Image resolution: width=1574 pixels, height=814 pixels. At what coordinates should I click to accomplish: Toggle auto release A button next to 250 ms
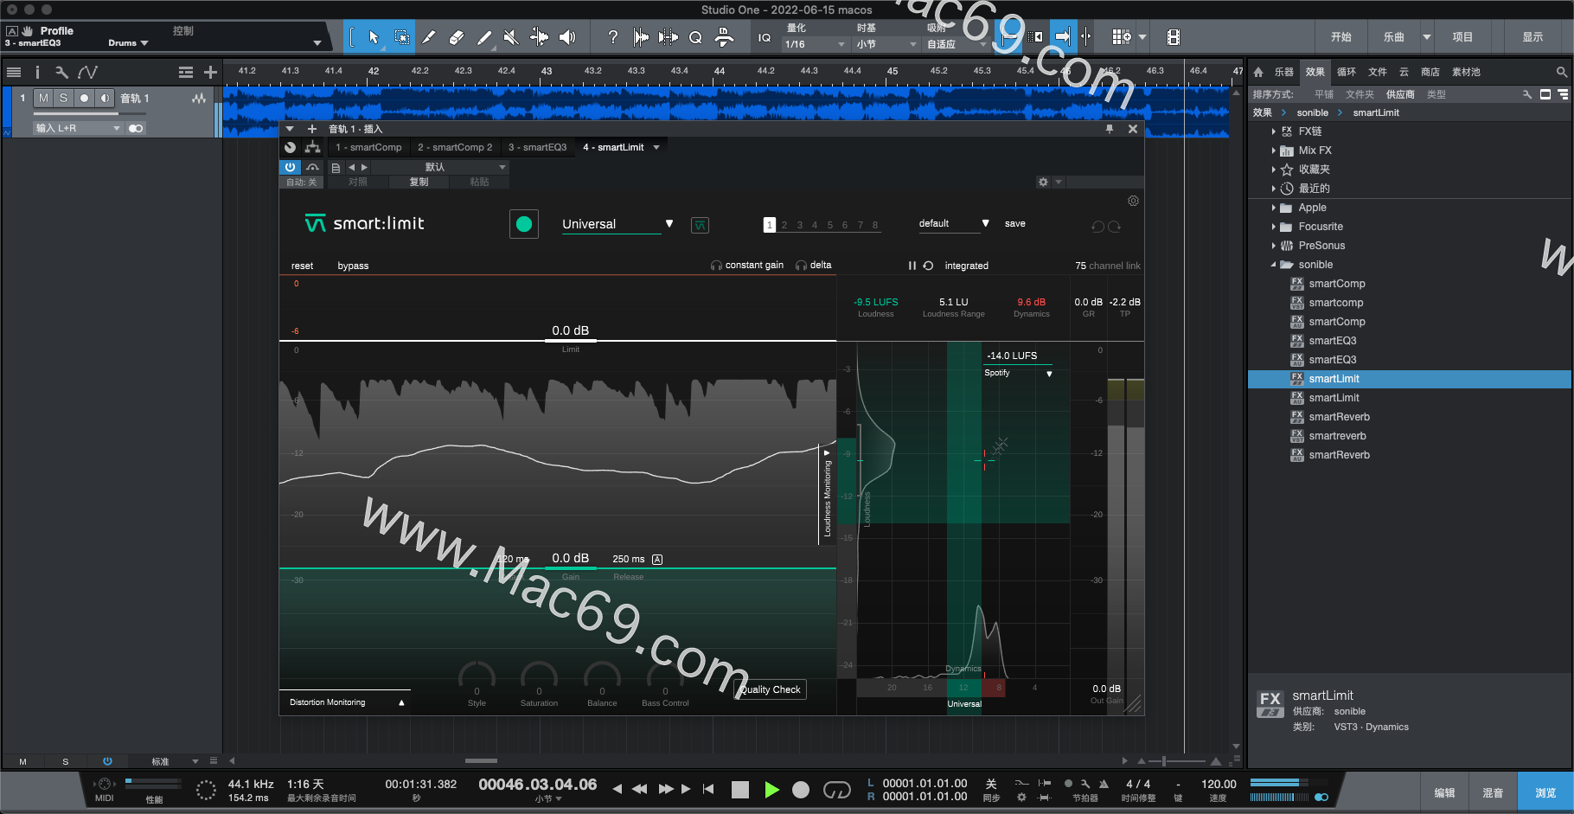click(657, 560)
